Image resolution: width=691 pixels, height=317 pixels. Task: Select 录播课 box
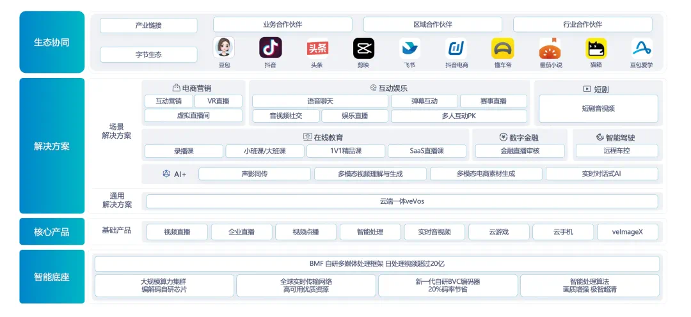point(184,151)
